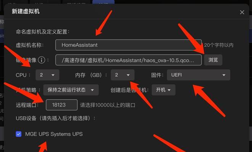Expand the CPU count dropdown arrow
This screenshot has height=152, width=252.
[x=53, y=75]
